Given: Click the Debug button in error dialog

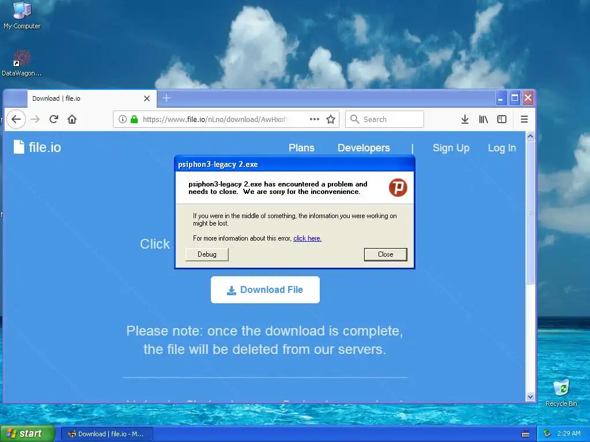Looking at the screenshot, I should click(207, 254).
